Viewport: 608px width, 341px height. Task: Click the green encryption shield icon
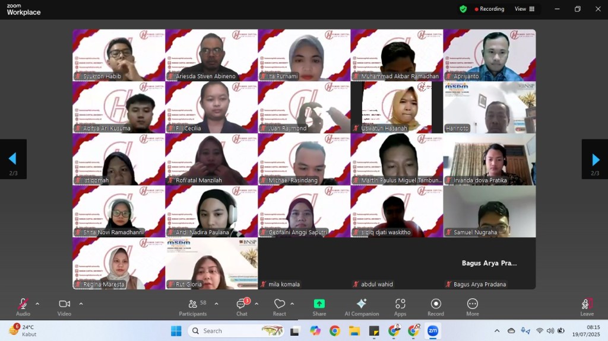tap(463, 9)
